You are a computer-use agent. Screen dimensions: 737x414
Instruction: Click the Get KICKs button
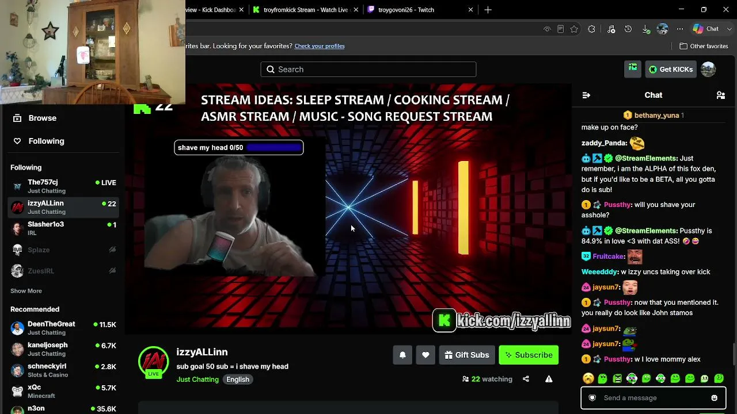(x=671, y=70)
